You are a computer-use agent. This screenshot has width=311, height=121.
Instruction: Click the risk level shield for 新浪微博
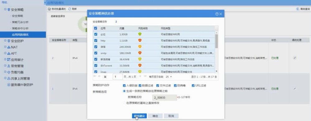[140, 59]
